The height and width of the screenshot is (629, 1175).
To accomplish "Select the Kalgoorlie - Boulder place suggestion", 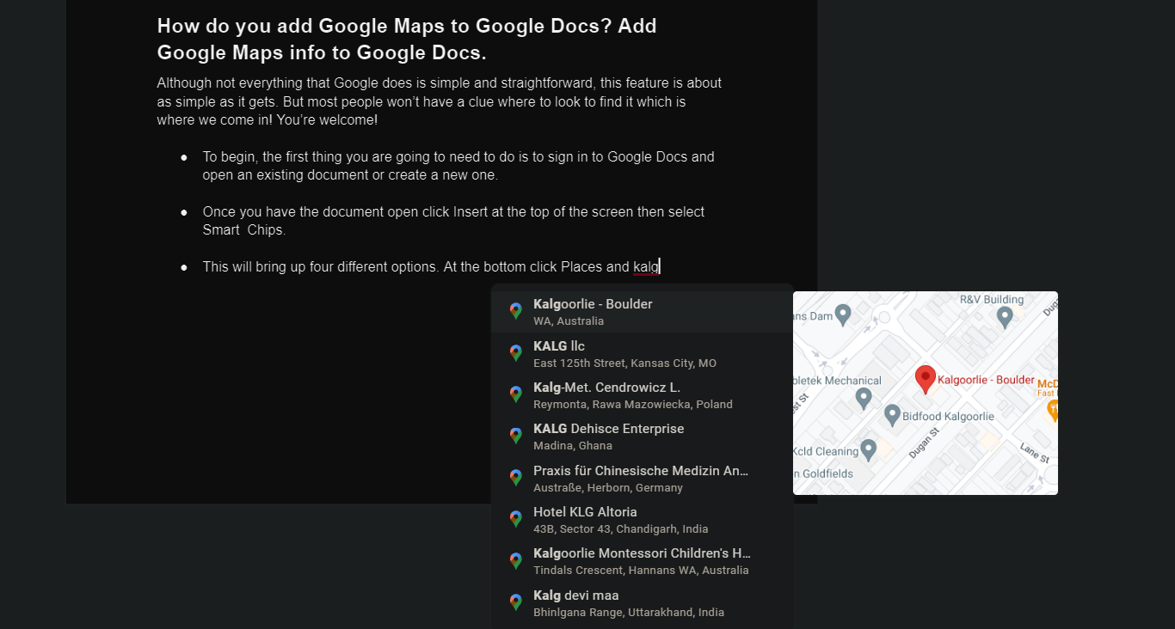I will (x=642, y=312).
